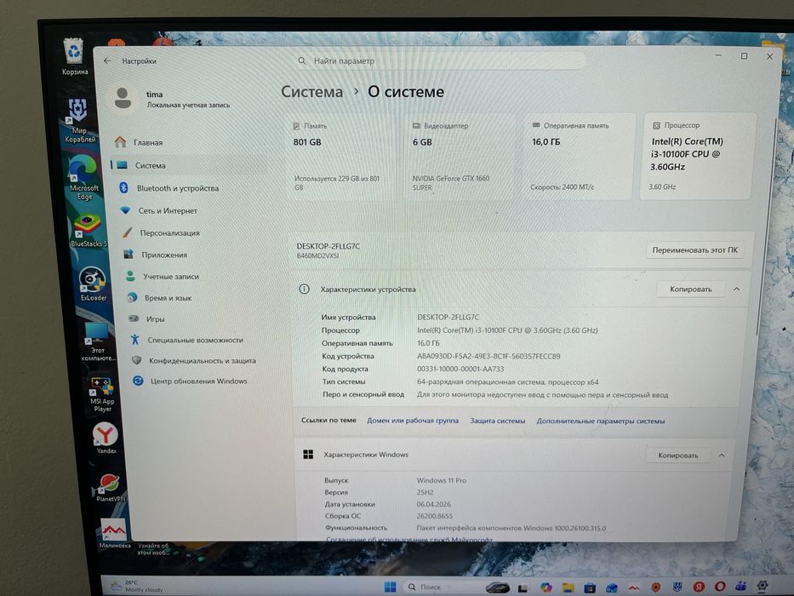Viewport: 794px width, 596px height.
Task: Open Microsoft Store from the taskbar
Action: (590, 587)
